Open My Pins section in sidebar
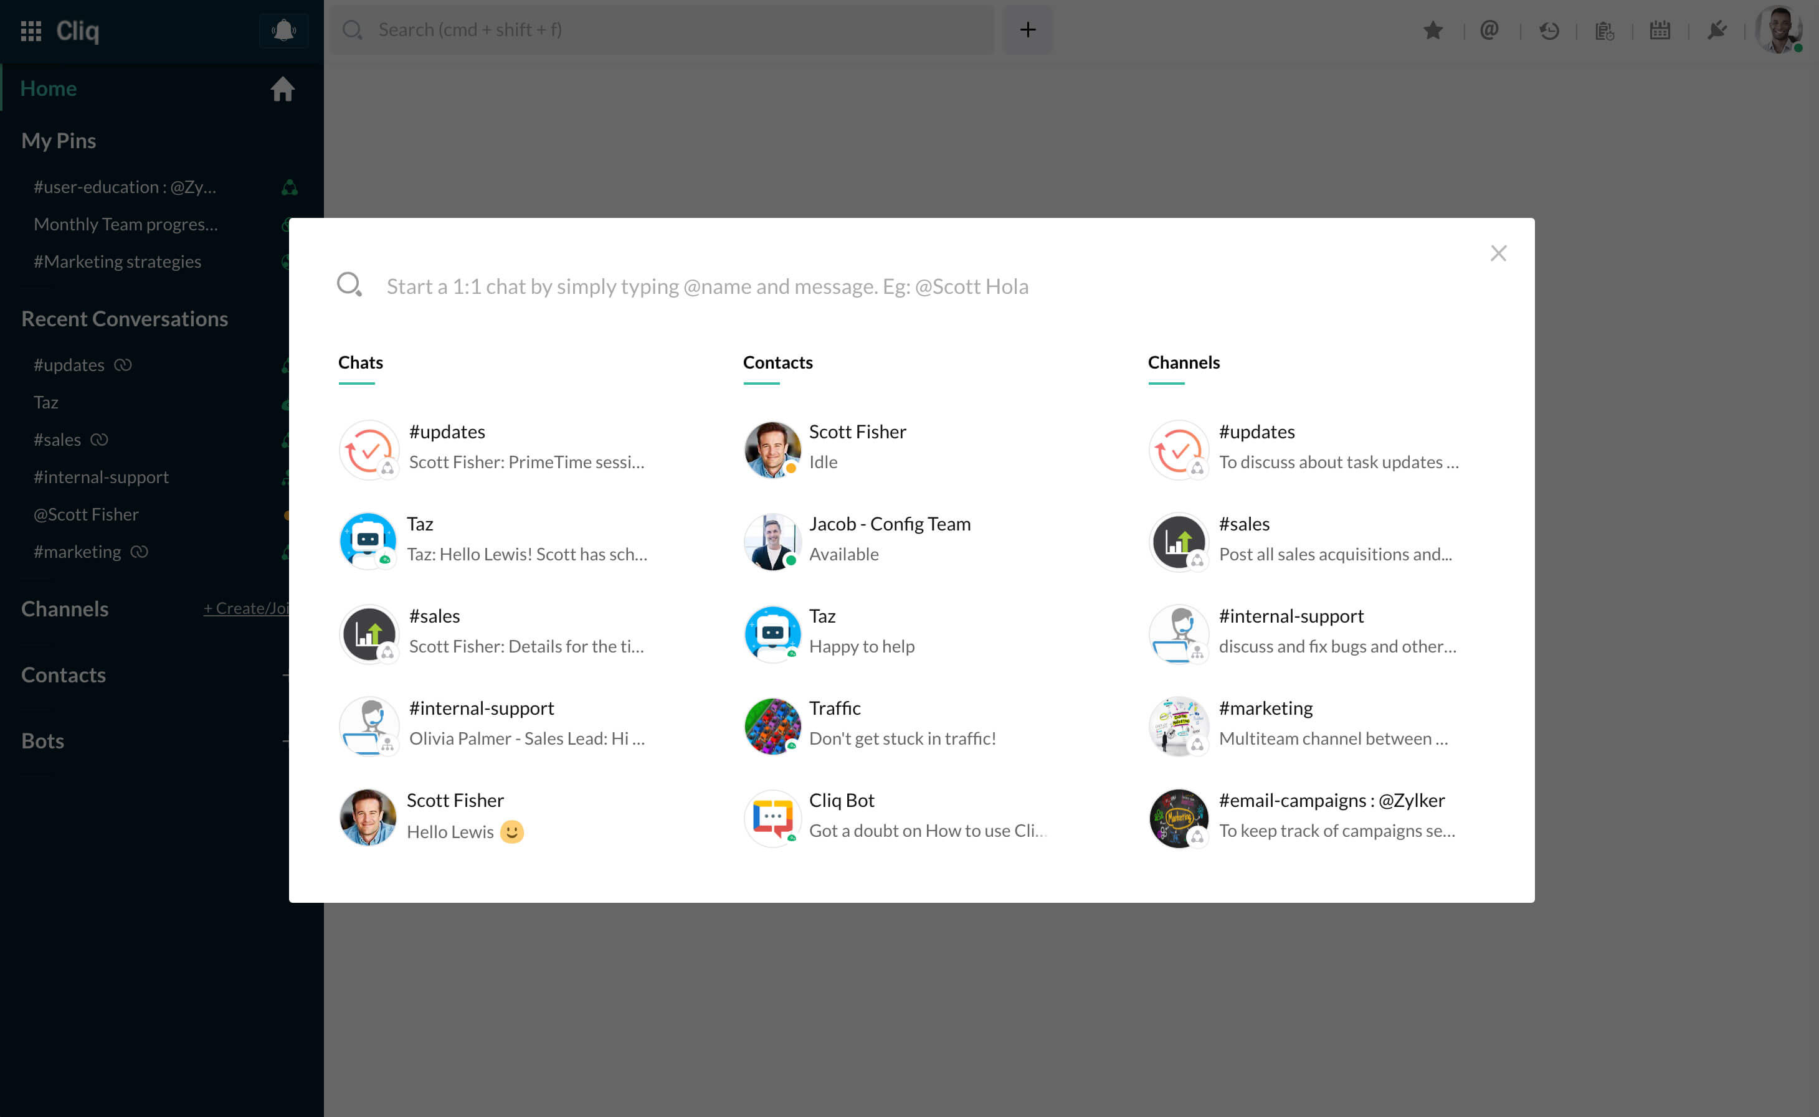 pos(59,140)
